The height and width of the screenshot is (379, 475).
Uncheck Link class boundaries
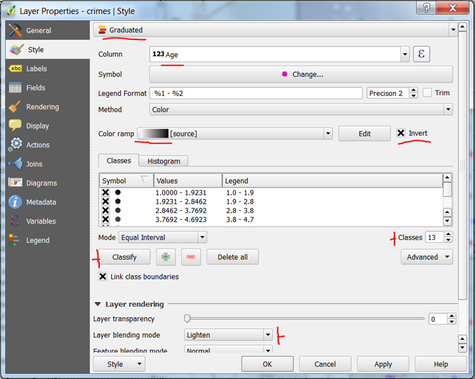pyautogui.click(x=103, y=277)
